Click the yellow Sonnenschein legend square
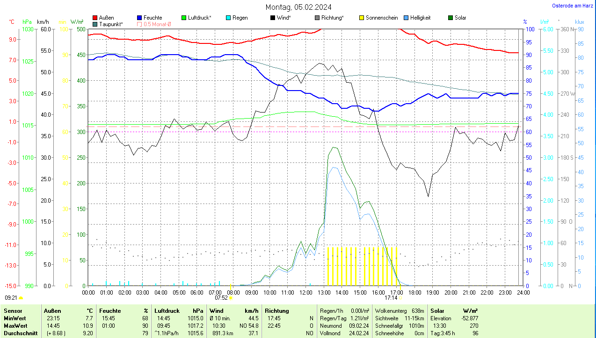This screenshot has height=338, width=596. [362, 18]
